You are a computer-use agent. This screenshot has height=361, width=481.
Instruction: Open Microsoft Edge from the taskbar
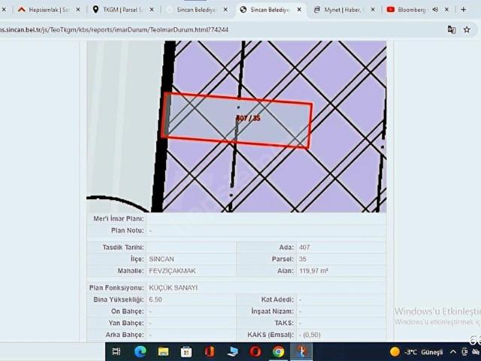click(140, 351)
